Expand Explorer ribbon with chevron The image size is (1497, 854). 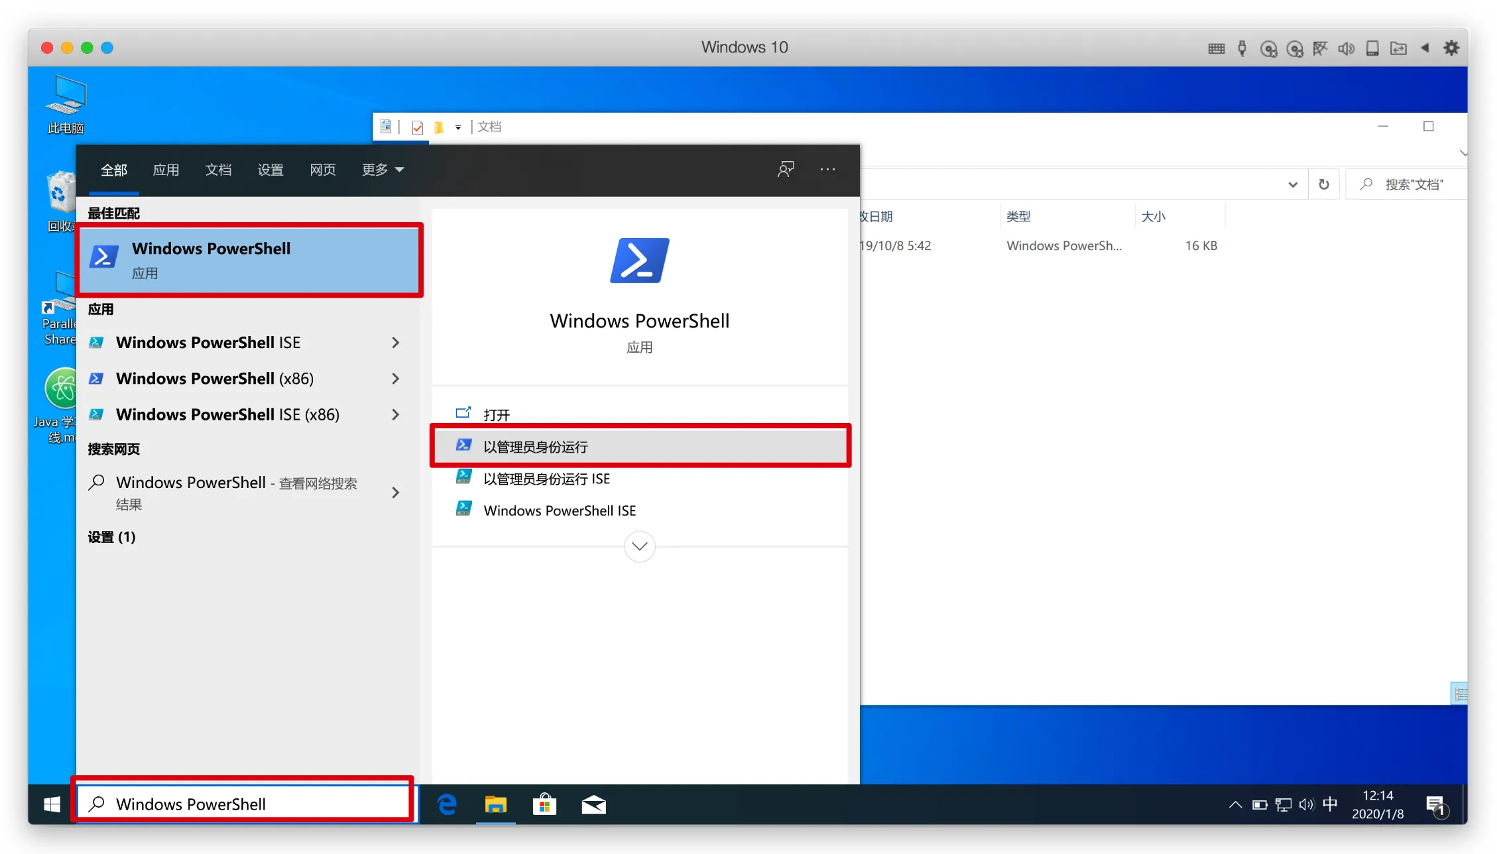[x=1463, y=153]
